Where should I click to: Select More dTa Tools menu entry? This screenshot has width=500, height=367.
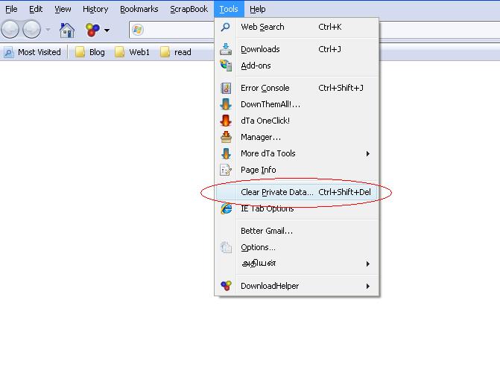[x=297, y=153]
